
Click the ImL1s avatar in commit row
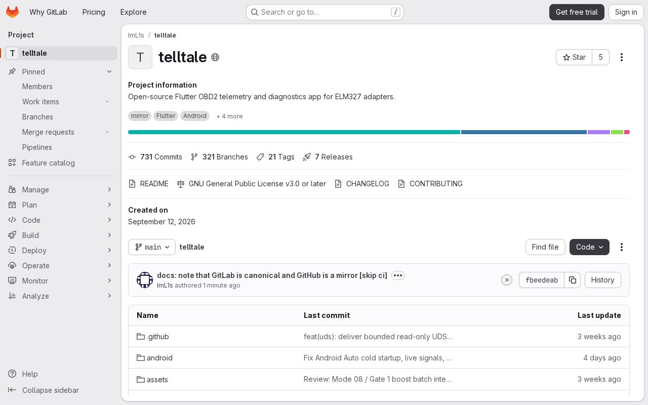pos(145,280)
